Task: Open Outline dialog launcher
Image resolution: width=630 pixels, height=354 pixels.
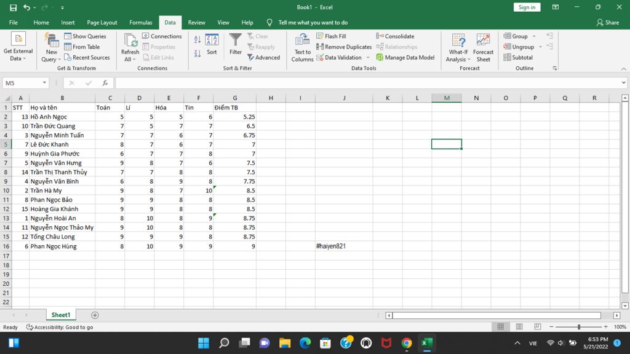Action: coord(555,69)
